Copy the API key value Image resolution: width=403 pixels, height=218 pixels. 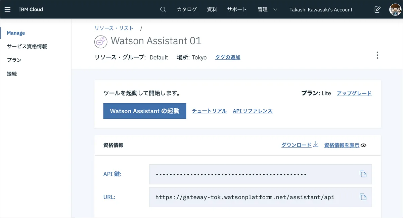pos(363,174)
